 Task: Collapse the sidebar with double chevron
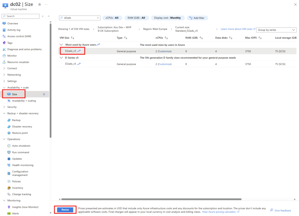click(49, 16)
